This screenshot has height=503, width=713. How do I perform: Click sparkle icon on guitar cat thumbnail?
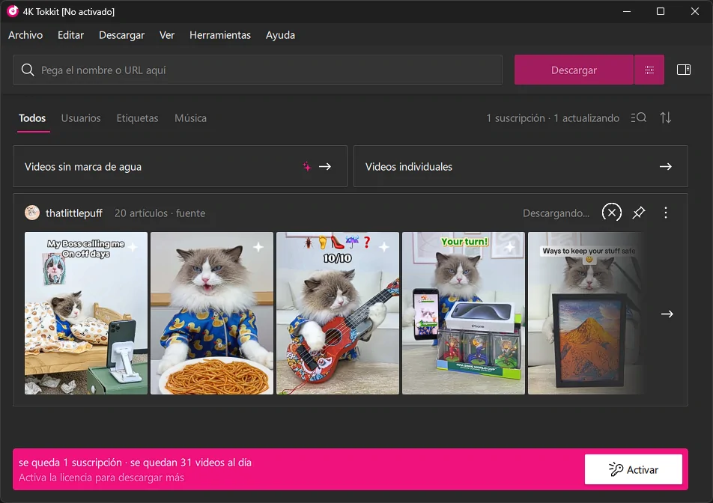click(x=384, y=247)
